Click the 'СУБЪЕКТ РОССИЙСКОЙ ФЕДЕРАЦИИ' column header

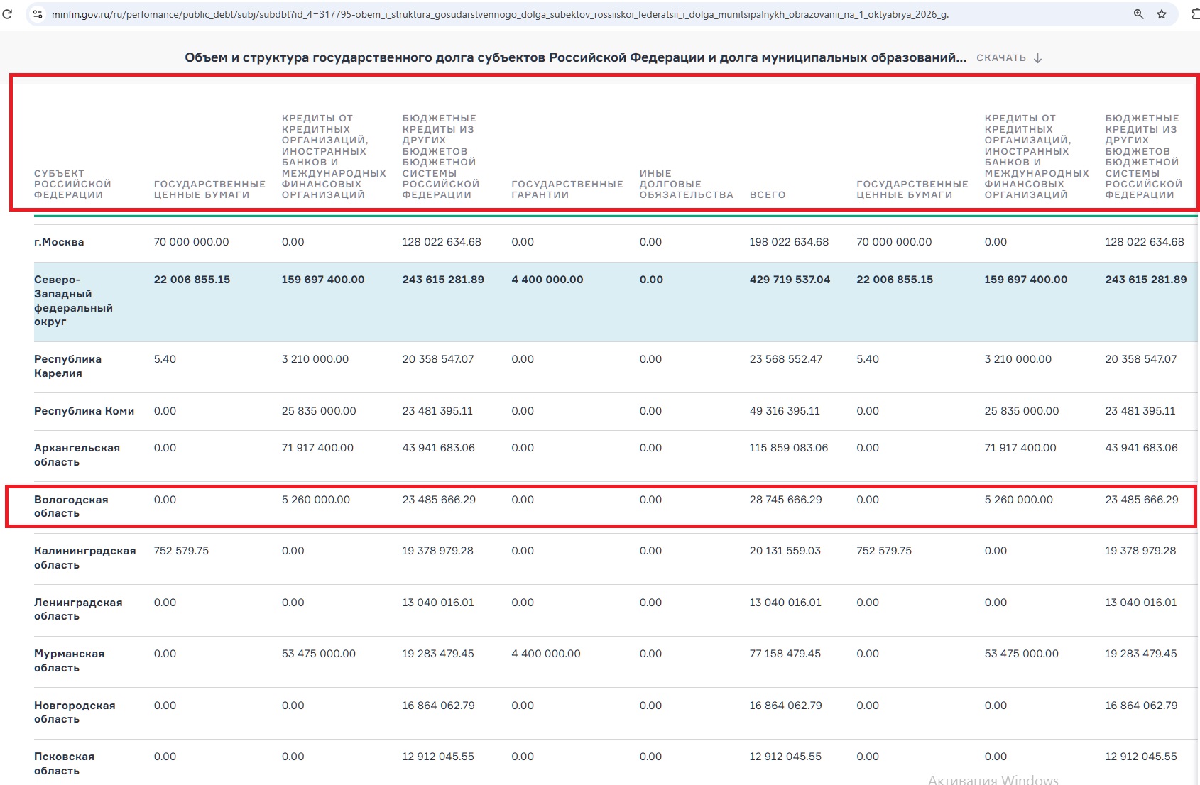point(72,184)
